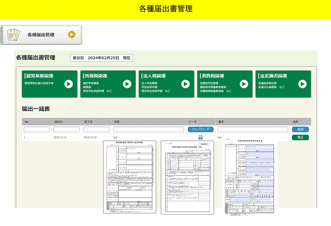Click the No column header

[x=37, y=122]
